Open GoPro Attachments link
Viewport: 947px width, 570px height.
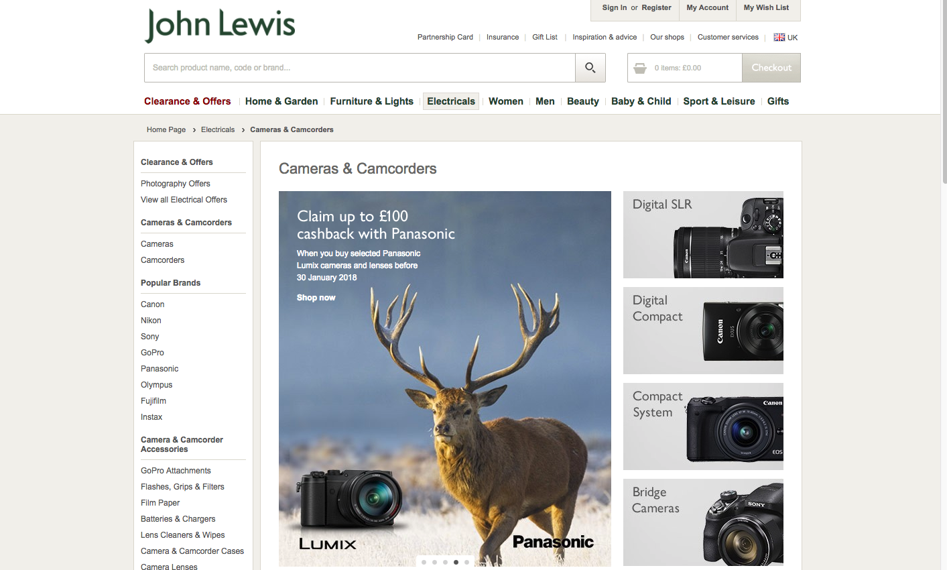click(176, 471)
